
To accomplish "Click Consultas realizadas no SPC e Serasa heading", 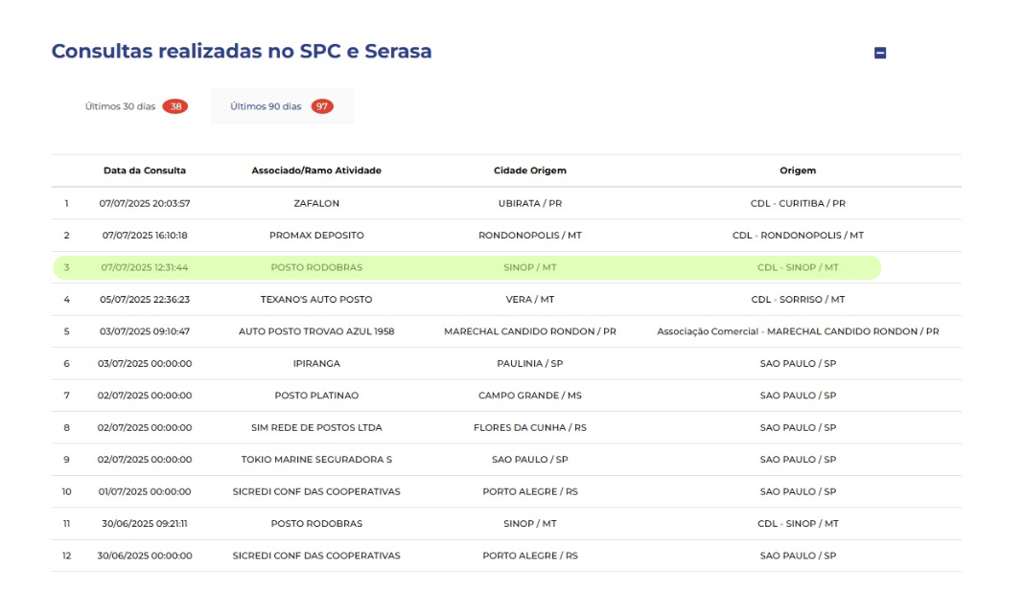I will click(x=242, y=51).
